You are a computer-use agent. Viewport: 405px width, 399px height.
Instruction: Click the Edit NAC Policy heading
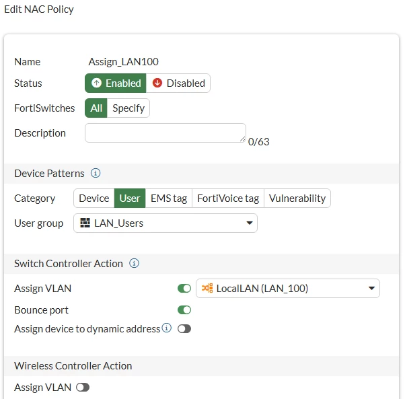click(39, 9)
